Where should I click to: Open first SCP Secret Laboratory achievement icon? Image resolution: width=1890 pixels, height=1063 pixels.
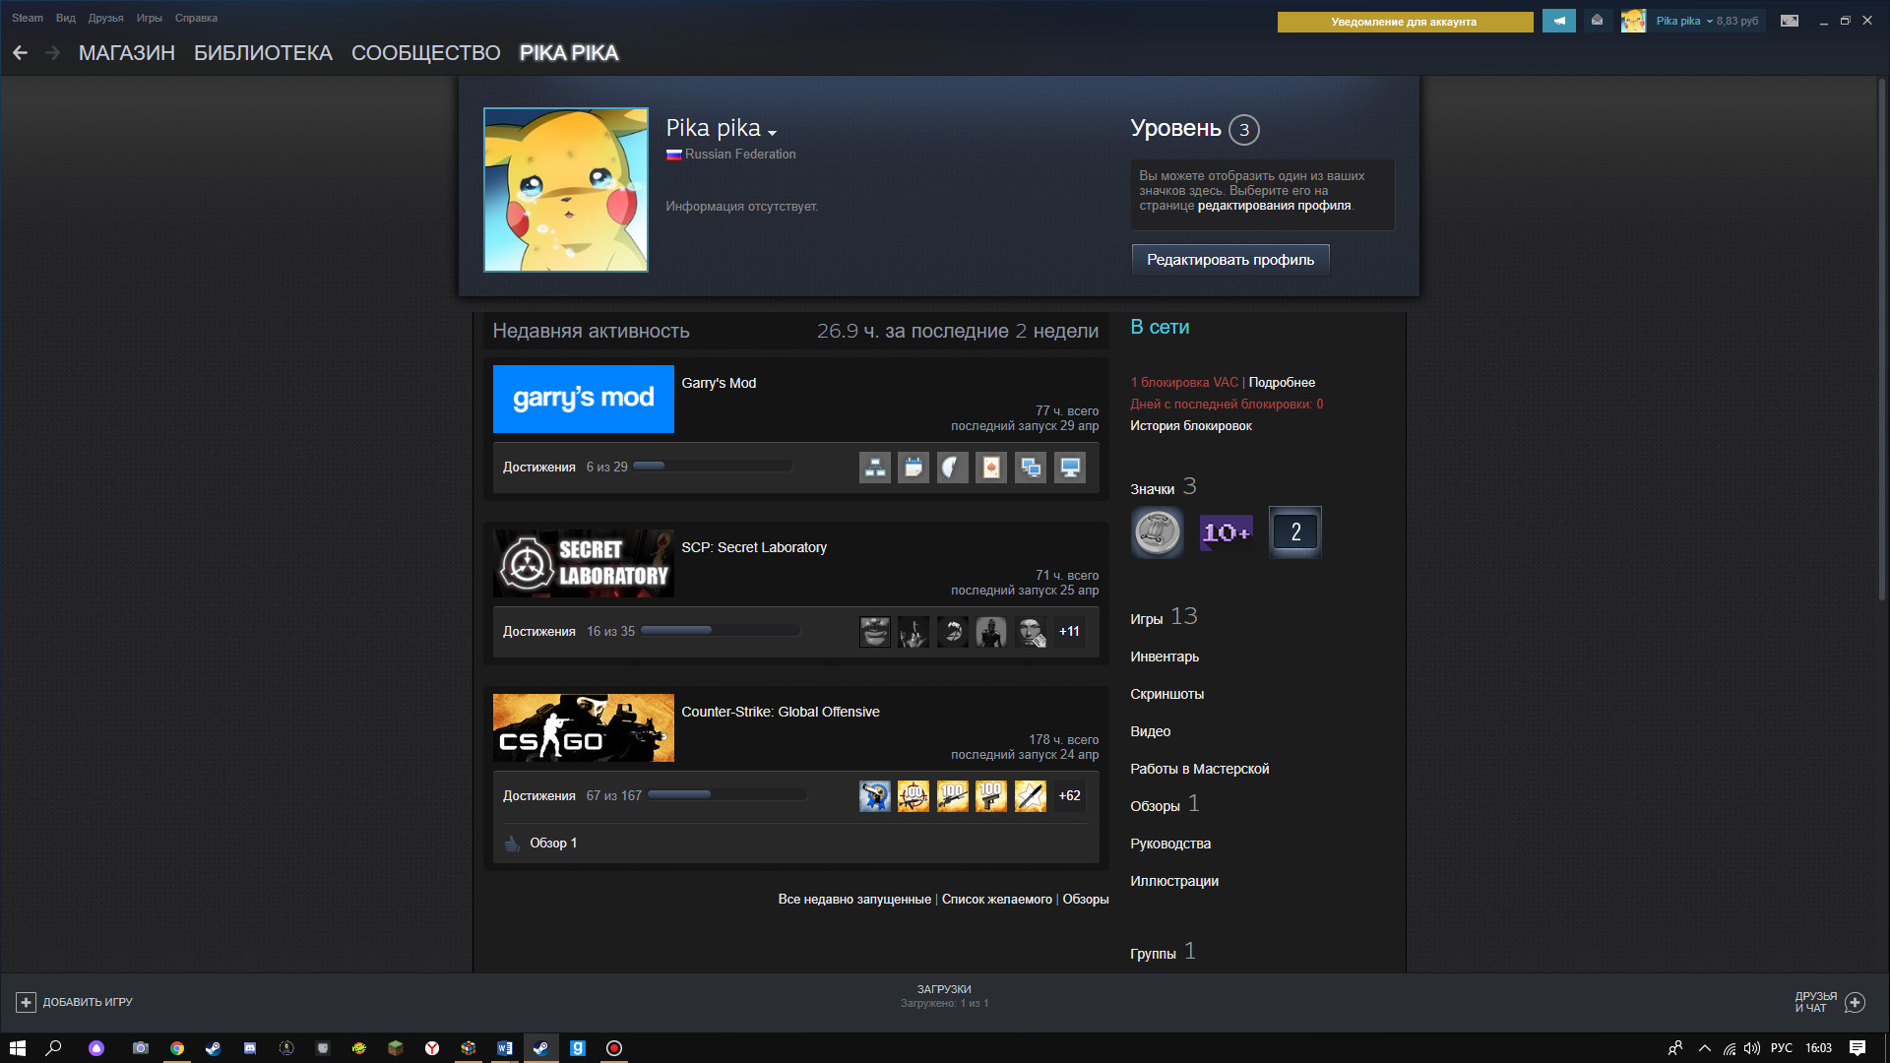(x=874, y=632)
